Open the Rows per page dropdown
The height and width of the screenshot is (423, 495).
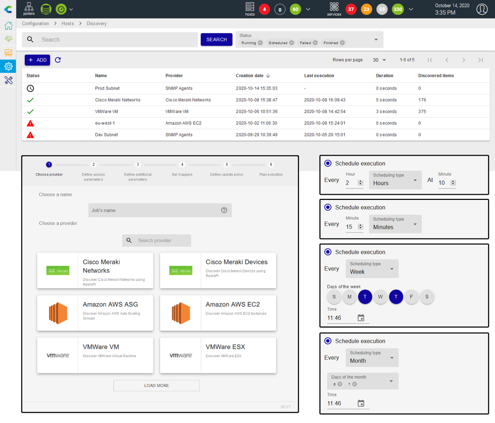coord(380,60)
